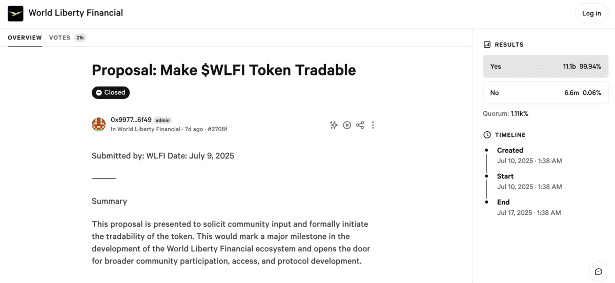Click the author avatar pixel icon
Viewport: 615px width, 283px height.
click(x=98, y=124)
